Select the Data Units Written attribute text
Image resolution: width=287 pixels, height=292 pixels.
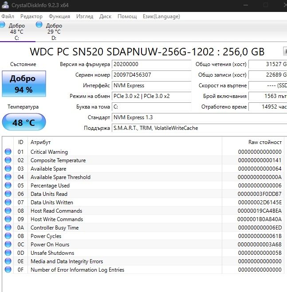51,202
